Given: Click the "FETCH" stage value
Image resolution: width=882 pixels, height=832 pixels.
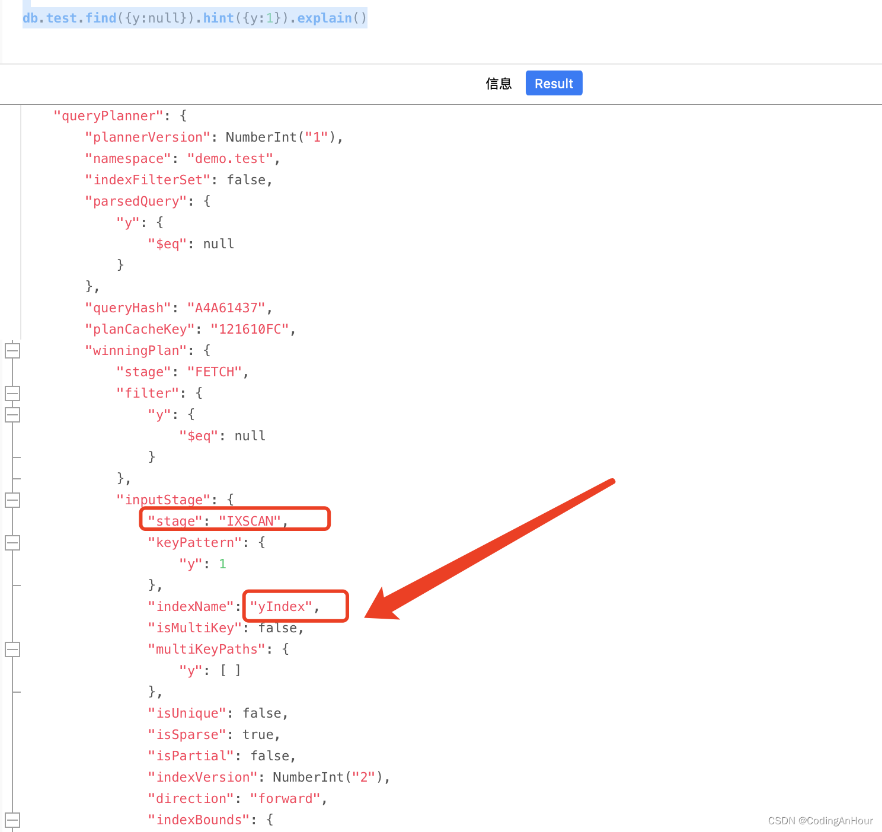Looking at the screenshot, I should (x=215, y=372).
